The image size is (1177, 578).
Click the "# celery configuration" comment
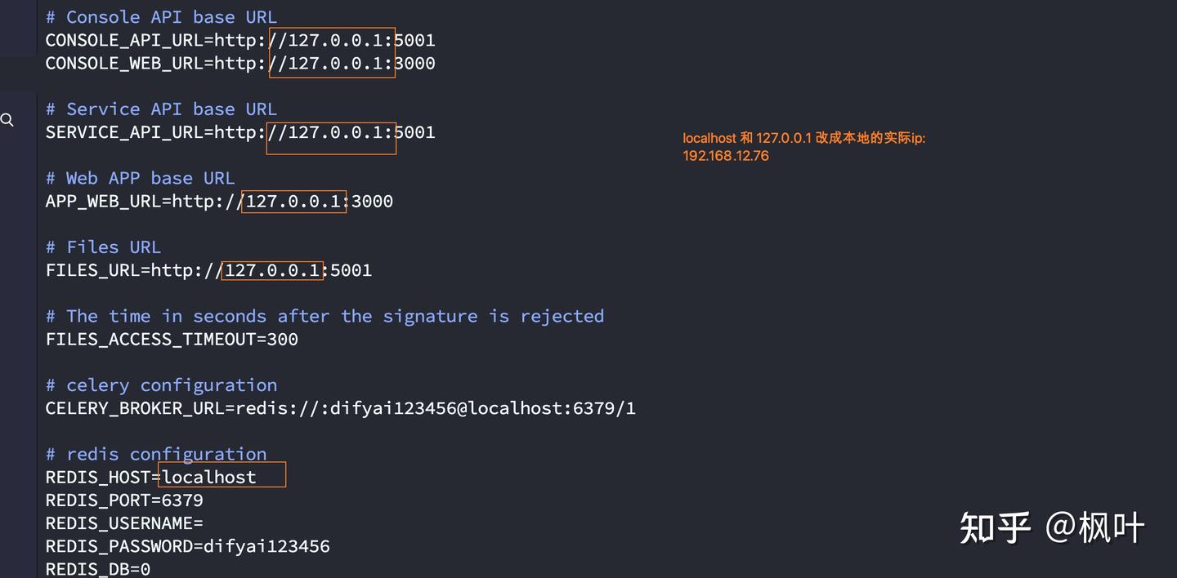(x=161, y=385)
